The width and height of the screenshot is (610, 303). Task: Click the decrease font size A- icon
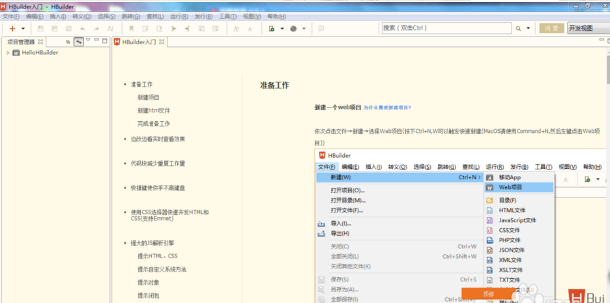[x=250, y=29]
